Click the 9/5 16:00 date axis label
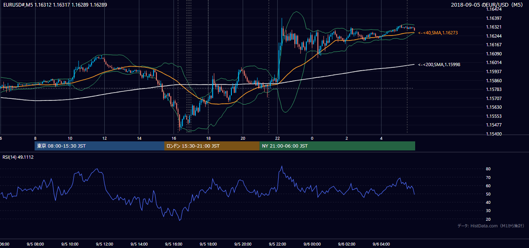Image resolution: width=529 pixels, height=248 pixels. [174, 244]
